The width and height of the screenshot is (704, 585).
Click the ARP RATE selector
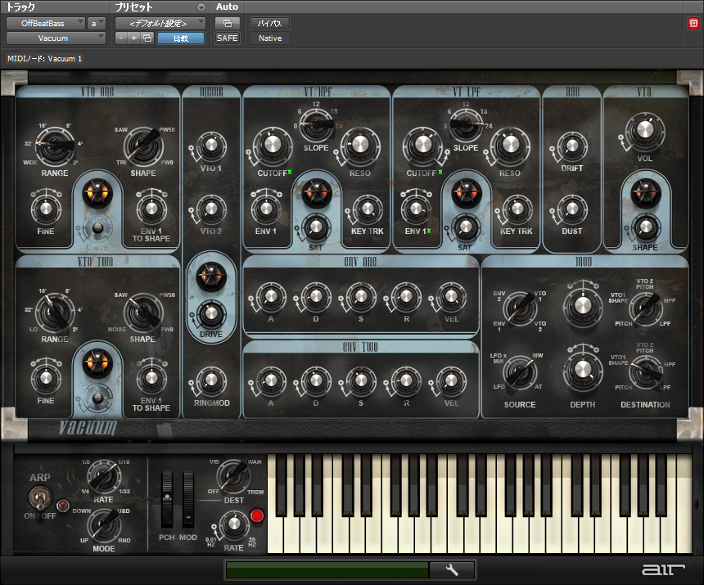[x=104, y=476]
